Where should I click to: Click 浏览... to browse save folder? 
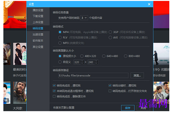[137, 76]
